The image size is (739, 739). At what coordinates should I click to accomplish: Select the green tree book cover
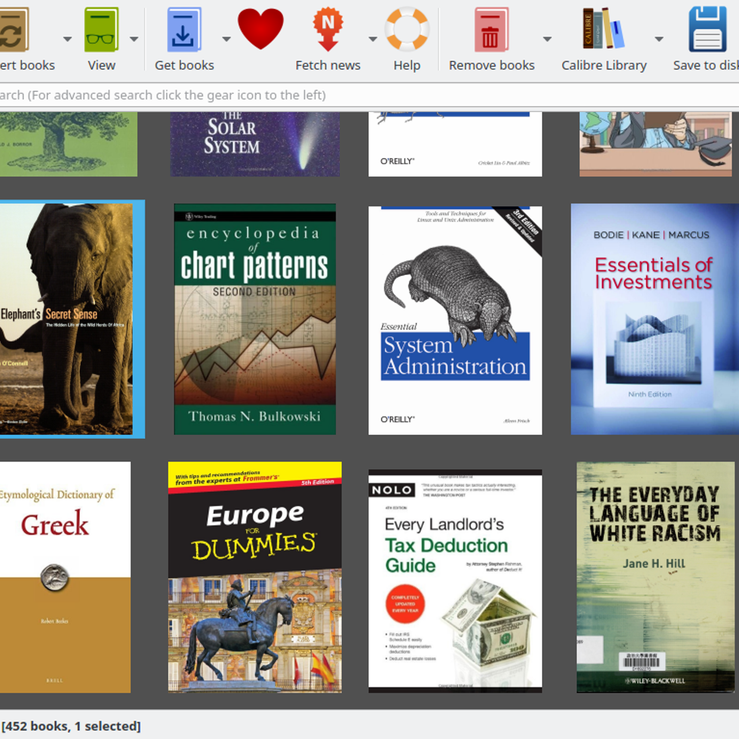click(x=68, y=144)
